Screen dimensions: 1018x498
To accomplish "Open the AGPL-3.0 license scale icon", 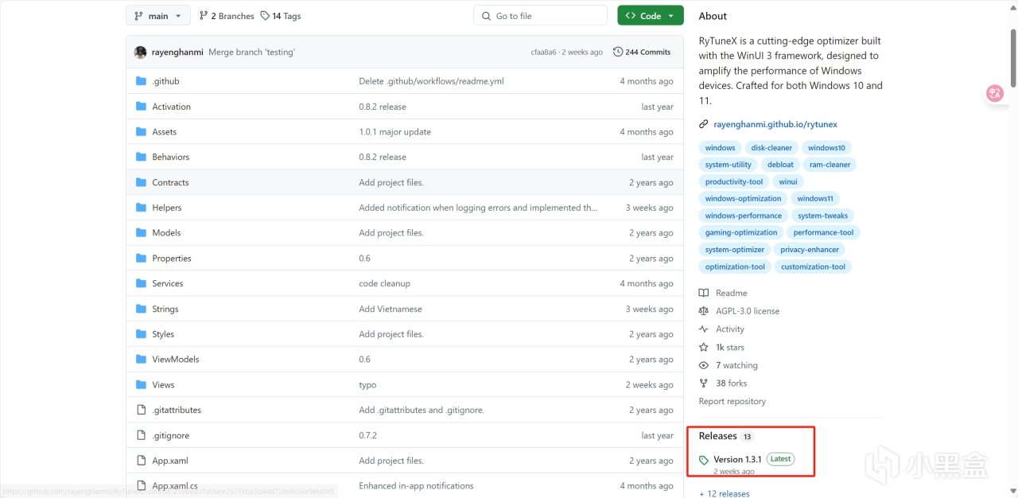I will (703, 311).
